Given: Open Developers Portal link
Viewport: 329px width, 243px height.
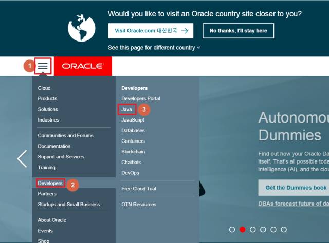Looking at the screenshot, I should (141, 98).
